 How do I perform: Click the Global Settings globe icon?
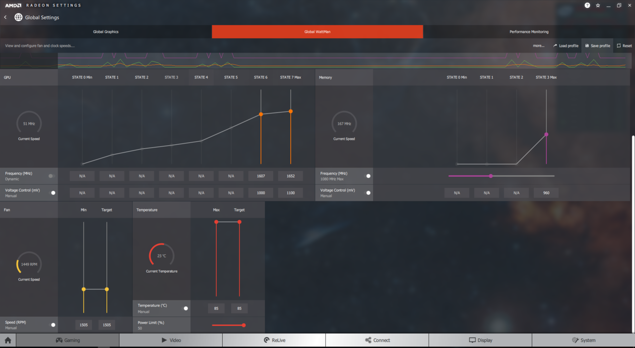18,17
